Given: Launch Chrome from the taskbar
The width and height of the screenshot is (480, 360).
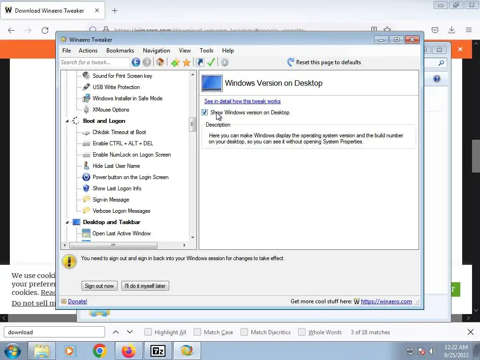Looking at the screenshot, I should (x=99, y=351).
